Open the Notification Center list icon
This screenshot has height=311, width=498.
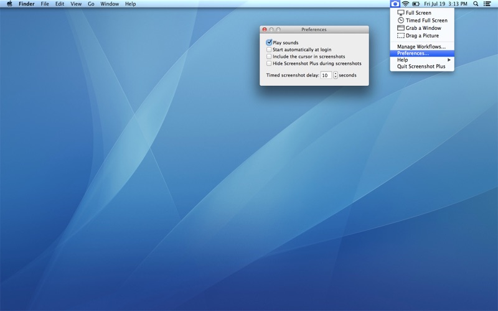tap(487, 4)
